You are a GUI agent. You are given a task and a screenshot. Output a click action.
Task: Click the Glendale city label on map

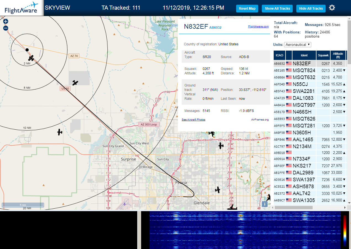coord(202,203)
